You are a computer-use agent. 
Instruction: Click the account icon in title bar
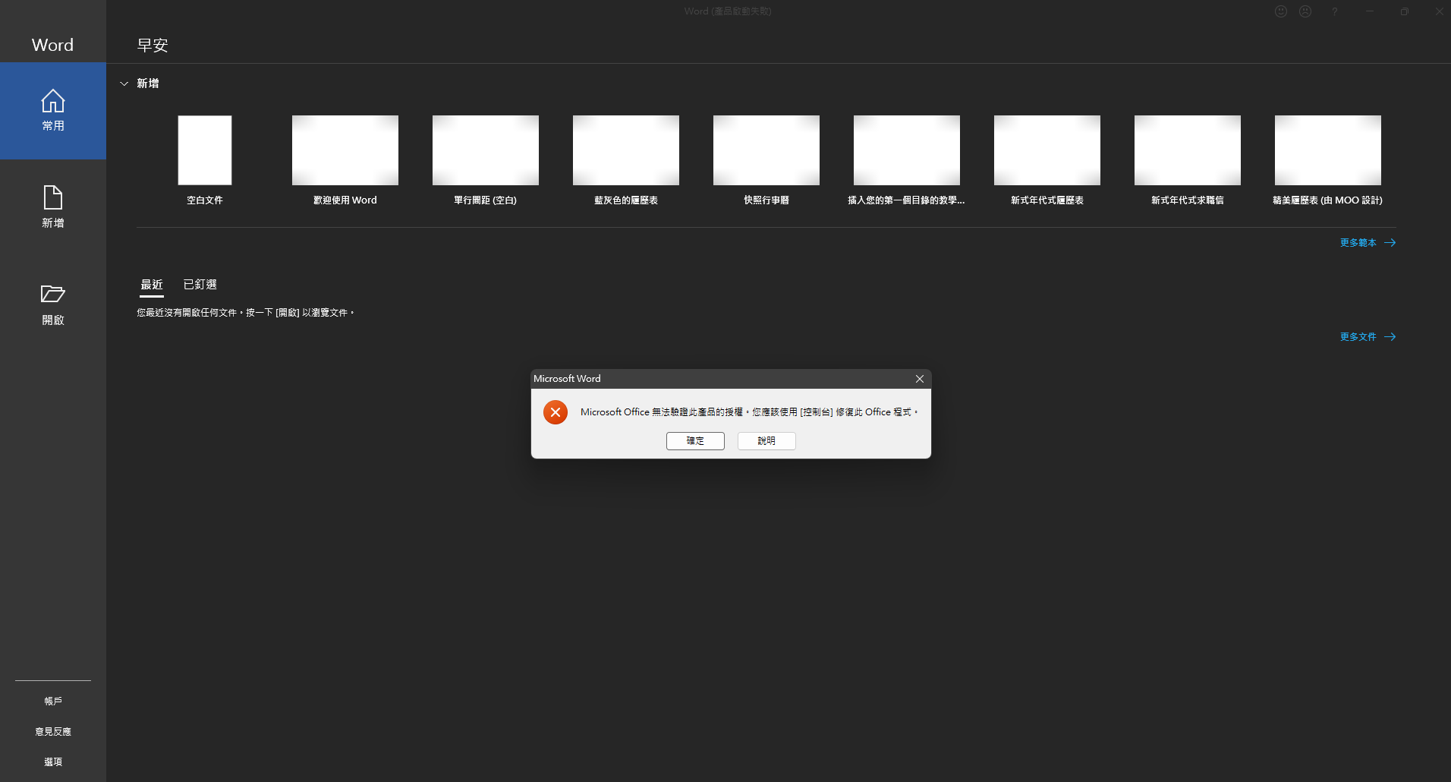pyautogui.click(x=1306, y=11)
